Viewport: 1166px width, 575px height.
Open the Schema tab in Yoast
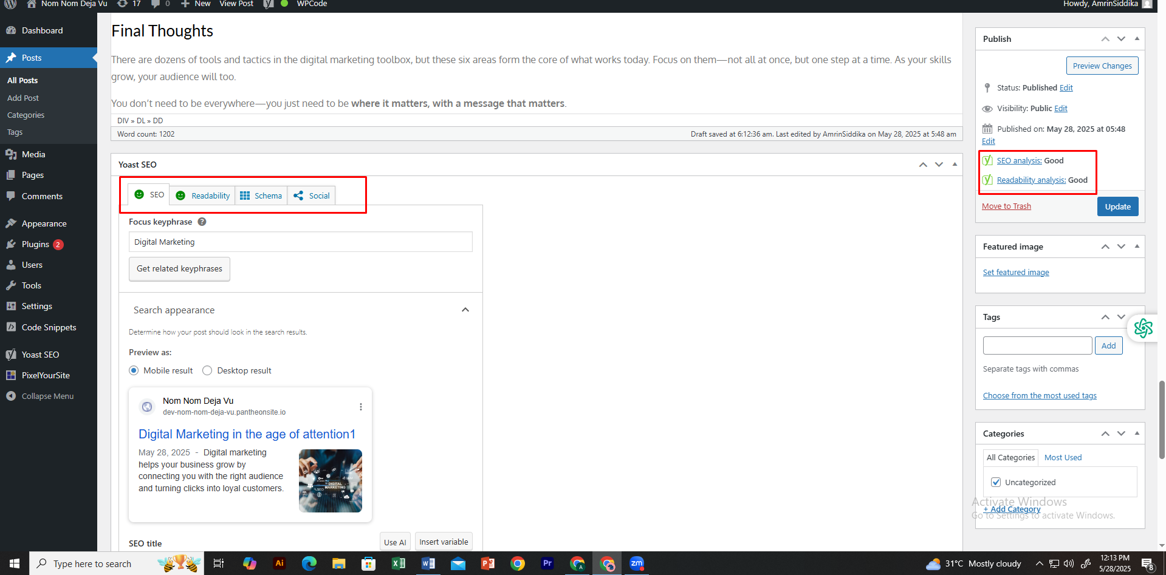261,196
